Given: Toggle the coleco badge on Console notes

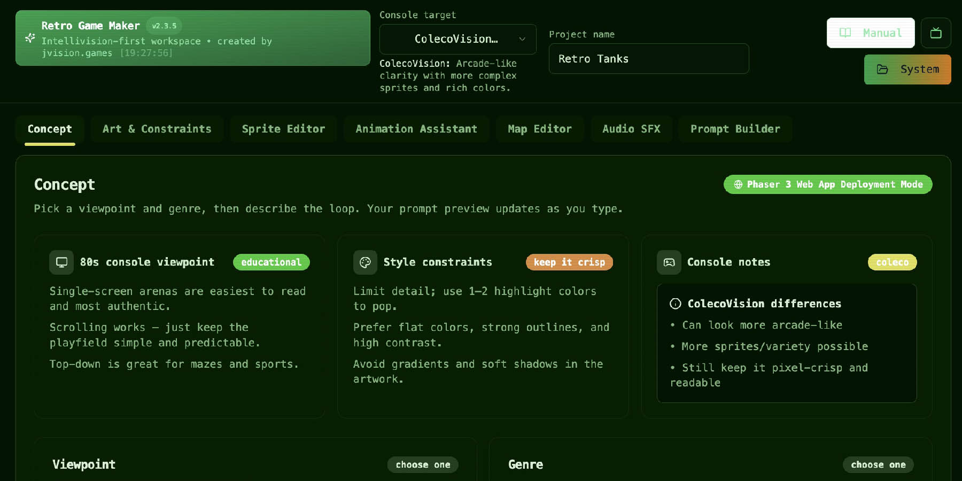Looking at the screenshot, I should [892, 262].
